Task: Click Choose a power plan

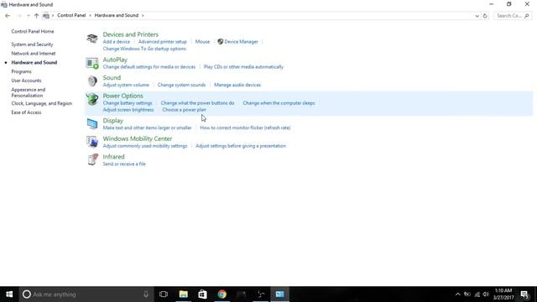Action: [185, 110]
